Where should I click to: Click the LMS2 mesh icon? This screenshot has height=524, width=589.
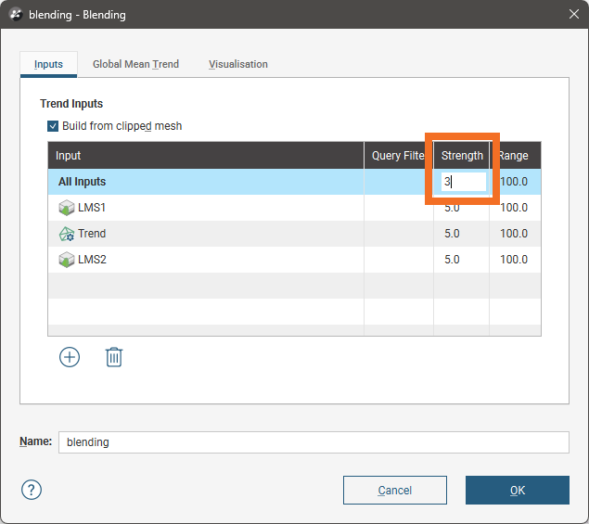coord(67,260)
